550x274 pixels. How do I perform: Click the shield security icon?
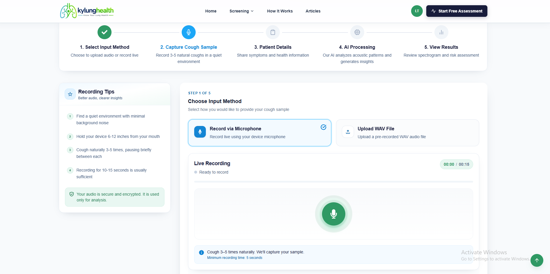pyautogui.click(x=72, y=194)
